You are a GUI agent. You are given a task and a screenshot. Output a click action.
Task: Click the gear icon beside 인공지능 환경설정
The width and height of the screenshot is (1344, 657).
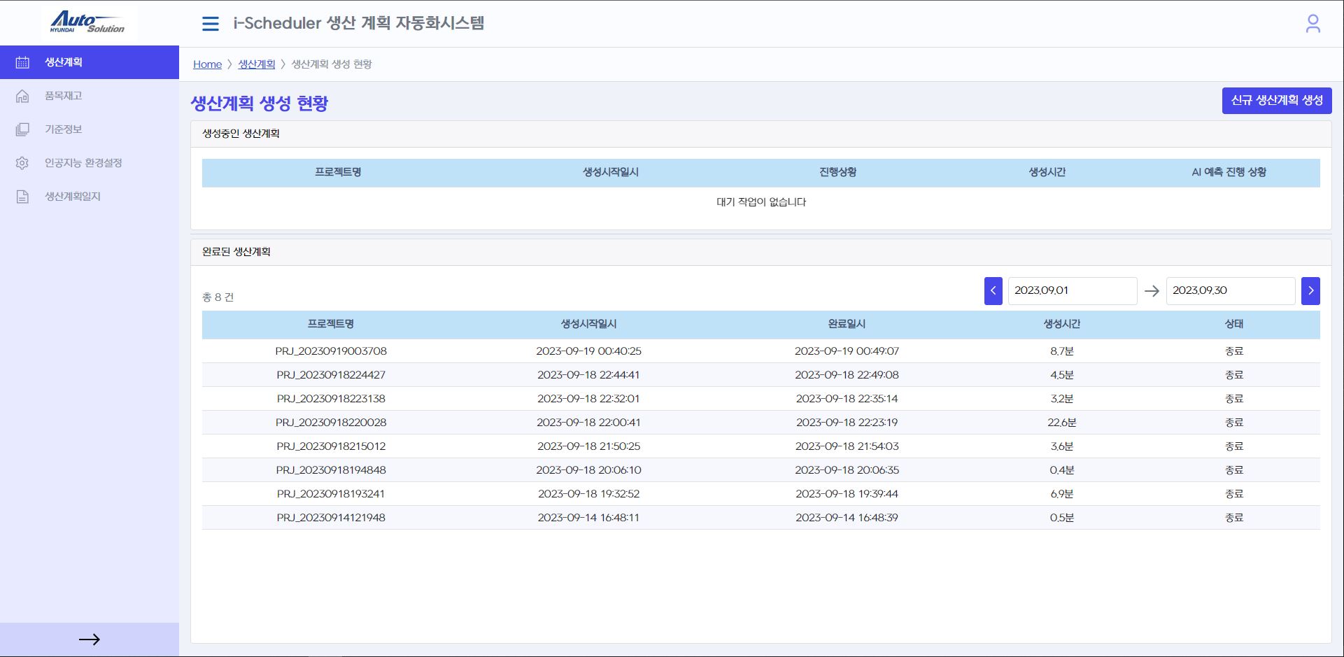click(x=22, y=163)
